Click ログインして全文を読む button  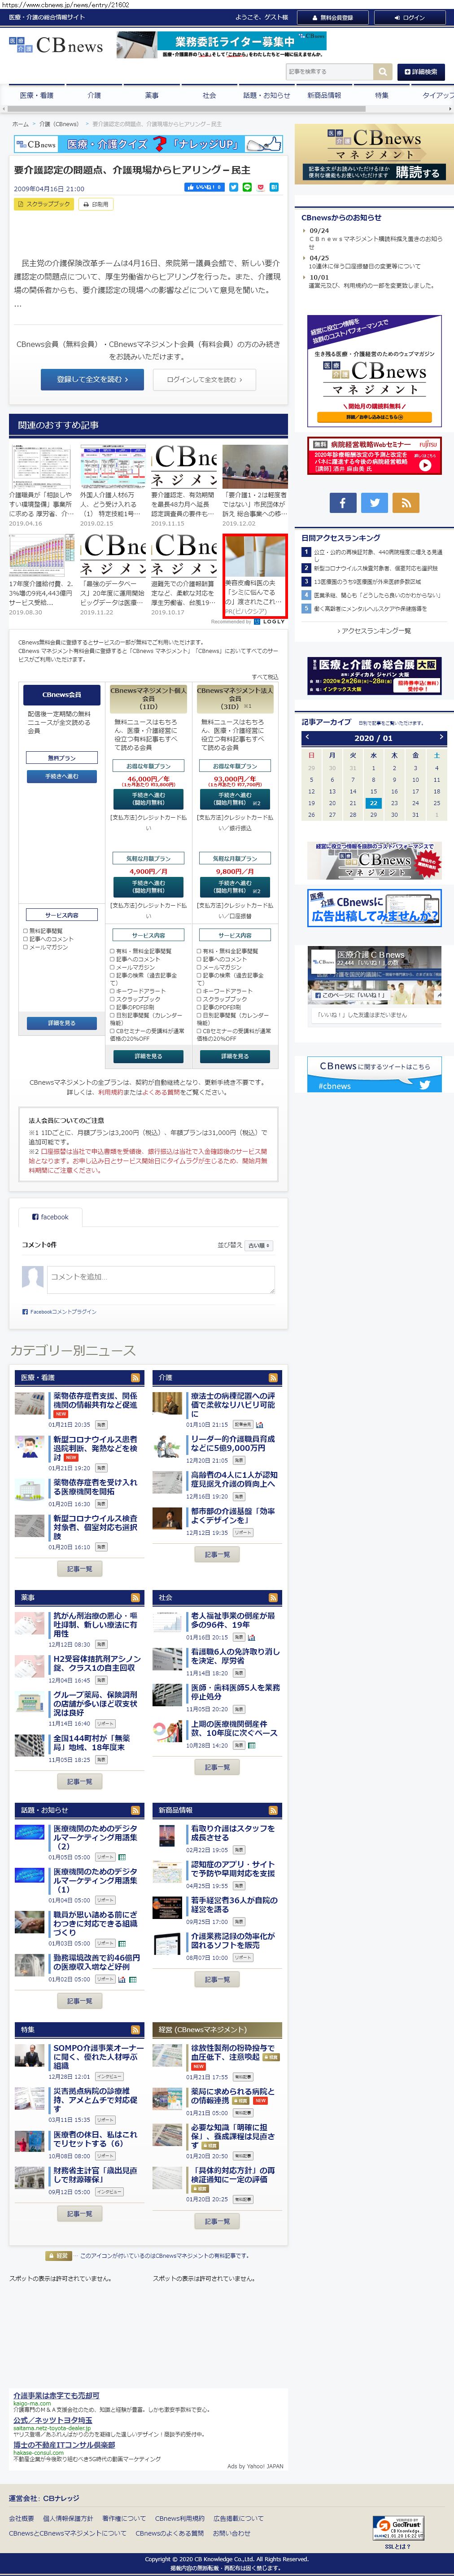(205, 379)
